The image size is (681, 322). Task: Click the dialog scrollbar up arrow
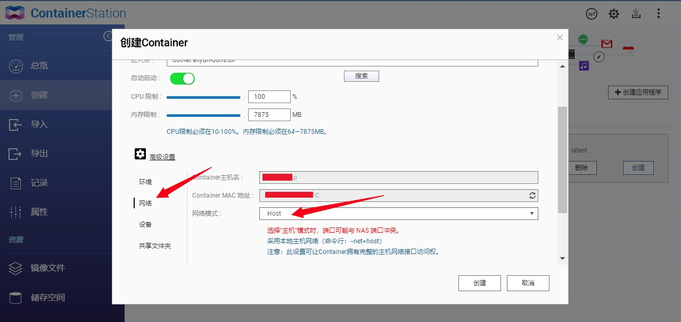pos(562,66)
